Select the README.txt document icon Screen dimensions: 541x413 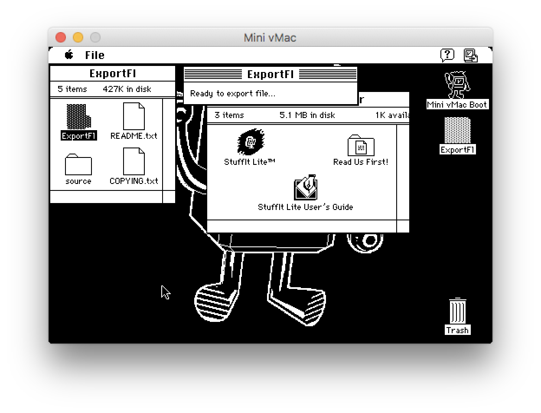(134, 116)
